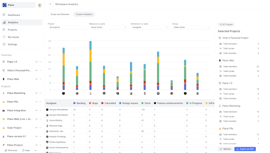Image resolution: width=270 pixels, height=153 pixels.
Task: Click the Done green legend swatch
Action: tap(142, 103)
